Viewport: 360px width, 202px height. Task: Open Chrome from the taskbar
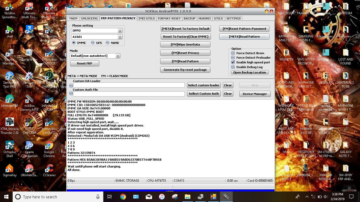[x=123, y=197]
